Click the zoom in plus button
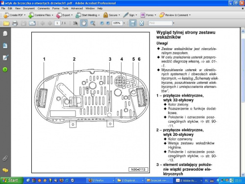This screenshot has width=245, height=184. click(108, 23)
